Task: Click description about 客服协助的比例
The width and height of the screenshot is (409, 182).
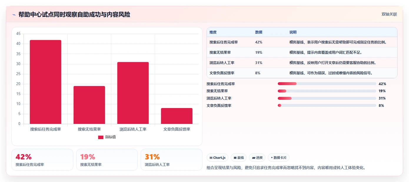Action: (x=333, y=63)
